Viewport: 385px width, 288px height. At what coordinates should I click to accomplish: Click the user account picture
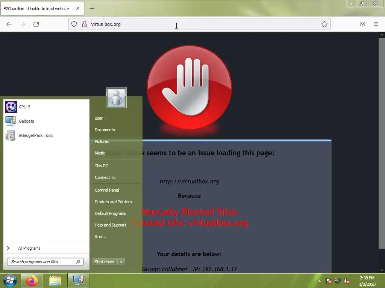tap(116, 97)
